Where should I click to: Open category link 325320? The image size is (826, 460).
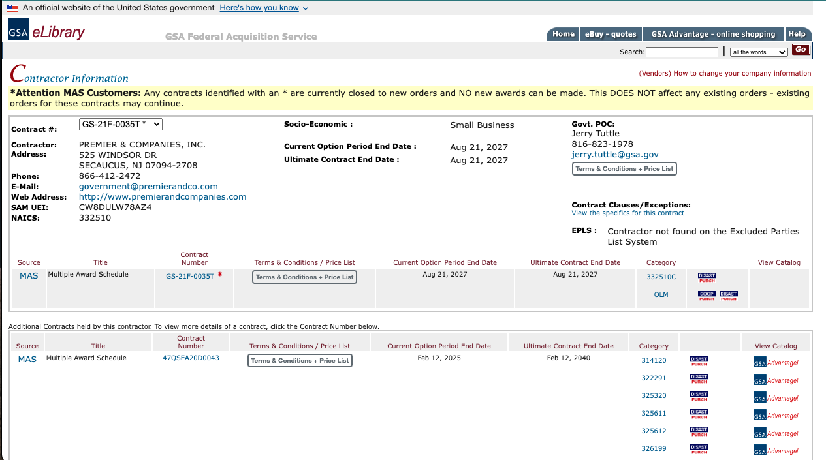pos(654,396)
